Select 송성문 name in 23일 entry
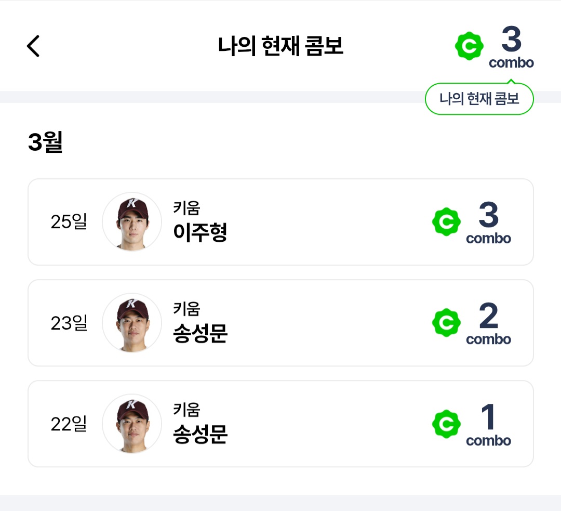Screen dimensions: 561x511 pyautogui.click(x=200, y=334)
